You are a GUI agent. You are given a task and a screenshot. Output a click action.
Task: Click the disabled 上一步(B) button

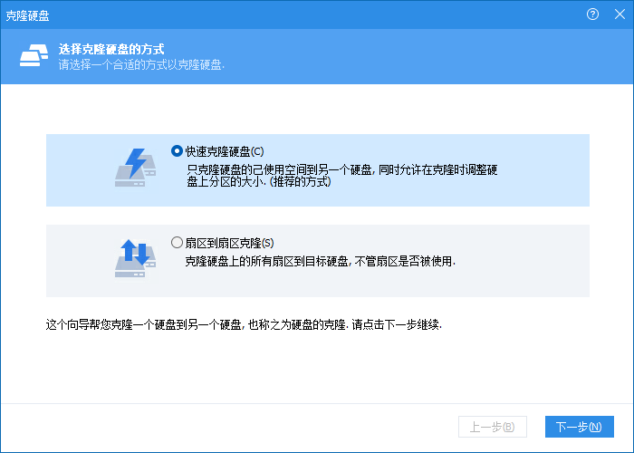pyautogui.click(x=492, y=427)
